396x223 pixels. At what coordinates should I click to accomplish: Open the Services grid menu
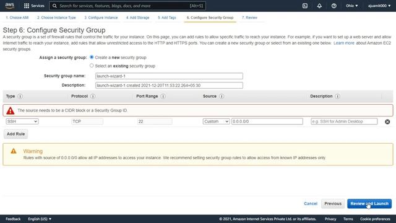coord(34,6)
